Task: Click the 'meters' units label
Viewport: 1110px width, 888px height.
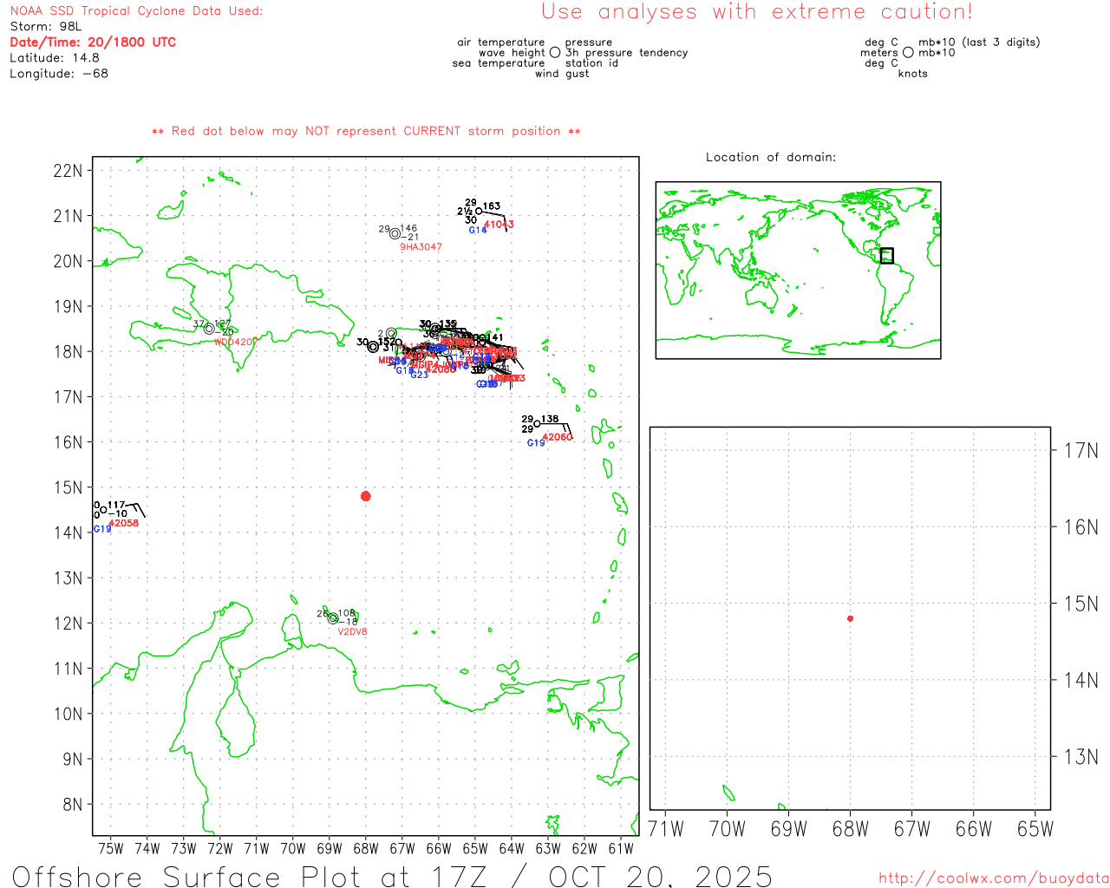Action: pyautogui.click(x=879, y=53)
